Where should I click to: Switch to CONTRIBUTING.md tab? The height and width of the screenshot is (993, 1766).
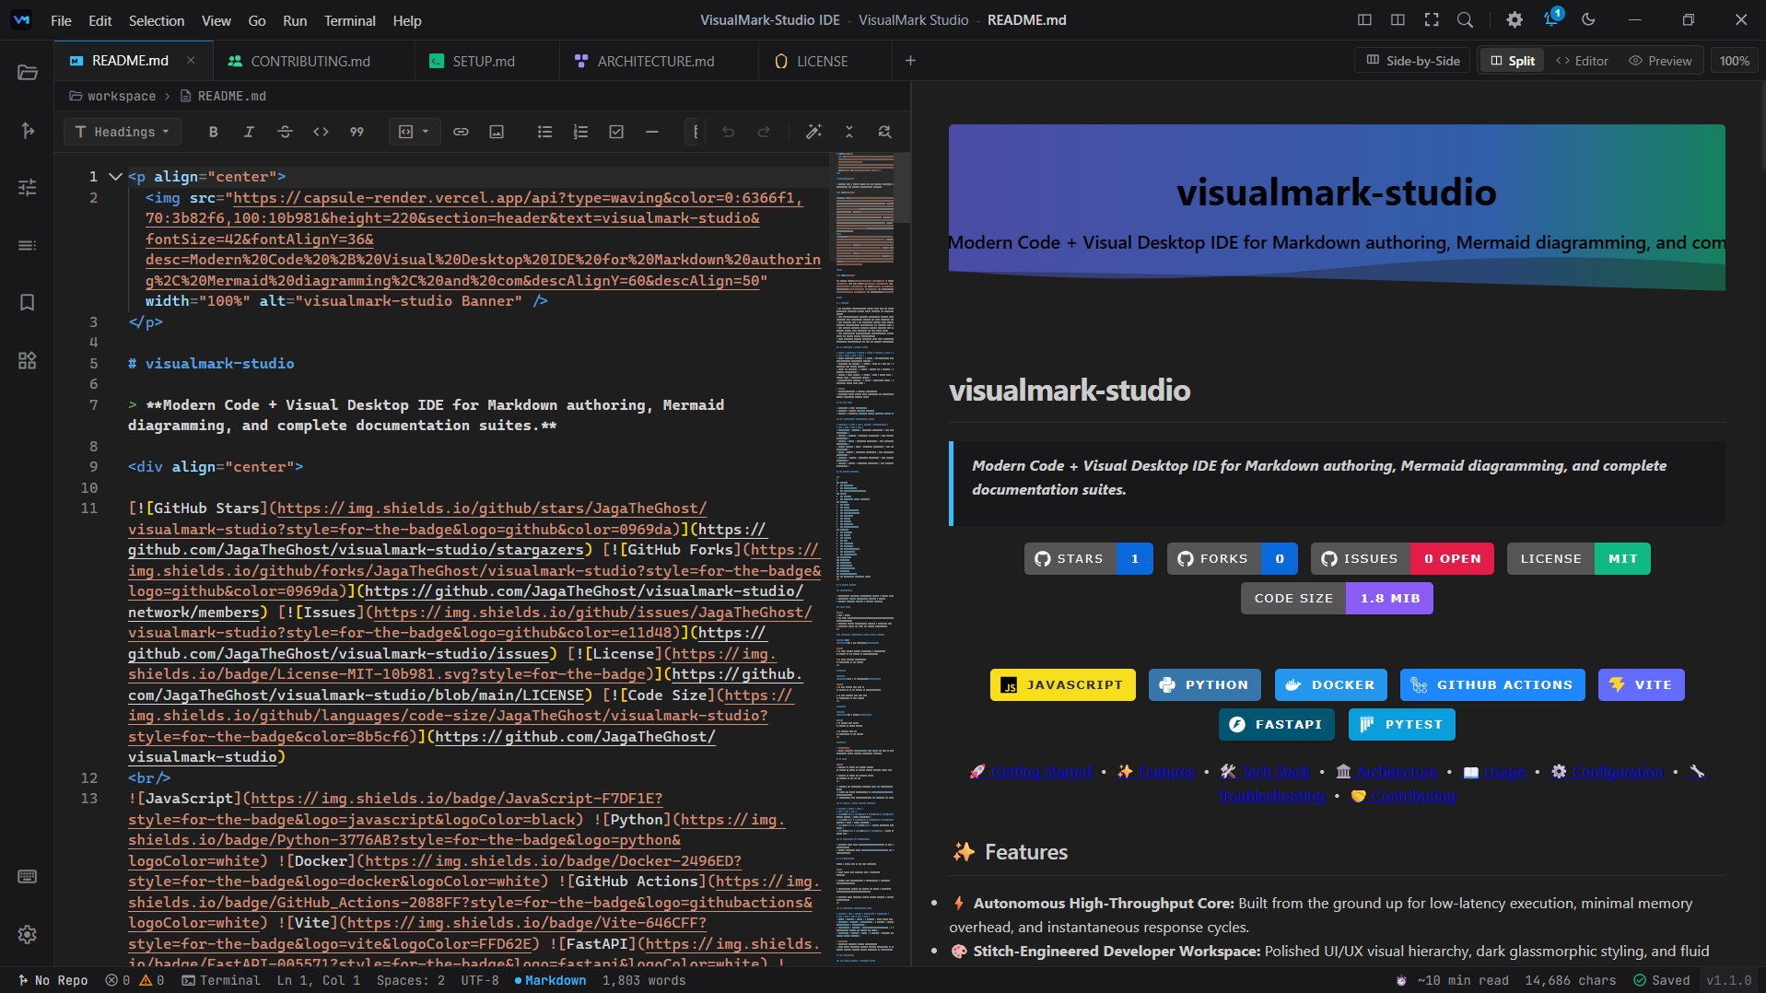pos(310,61)
